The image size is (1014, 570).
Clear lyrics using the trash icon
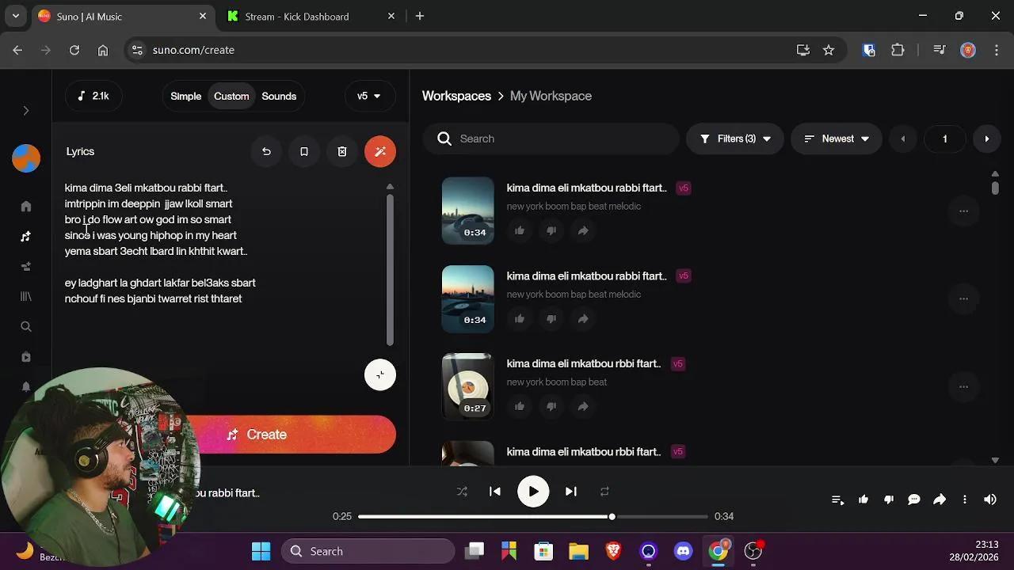(x=342, y=151)
